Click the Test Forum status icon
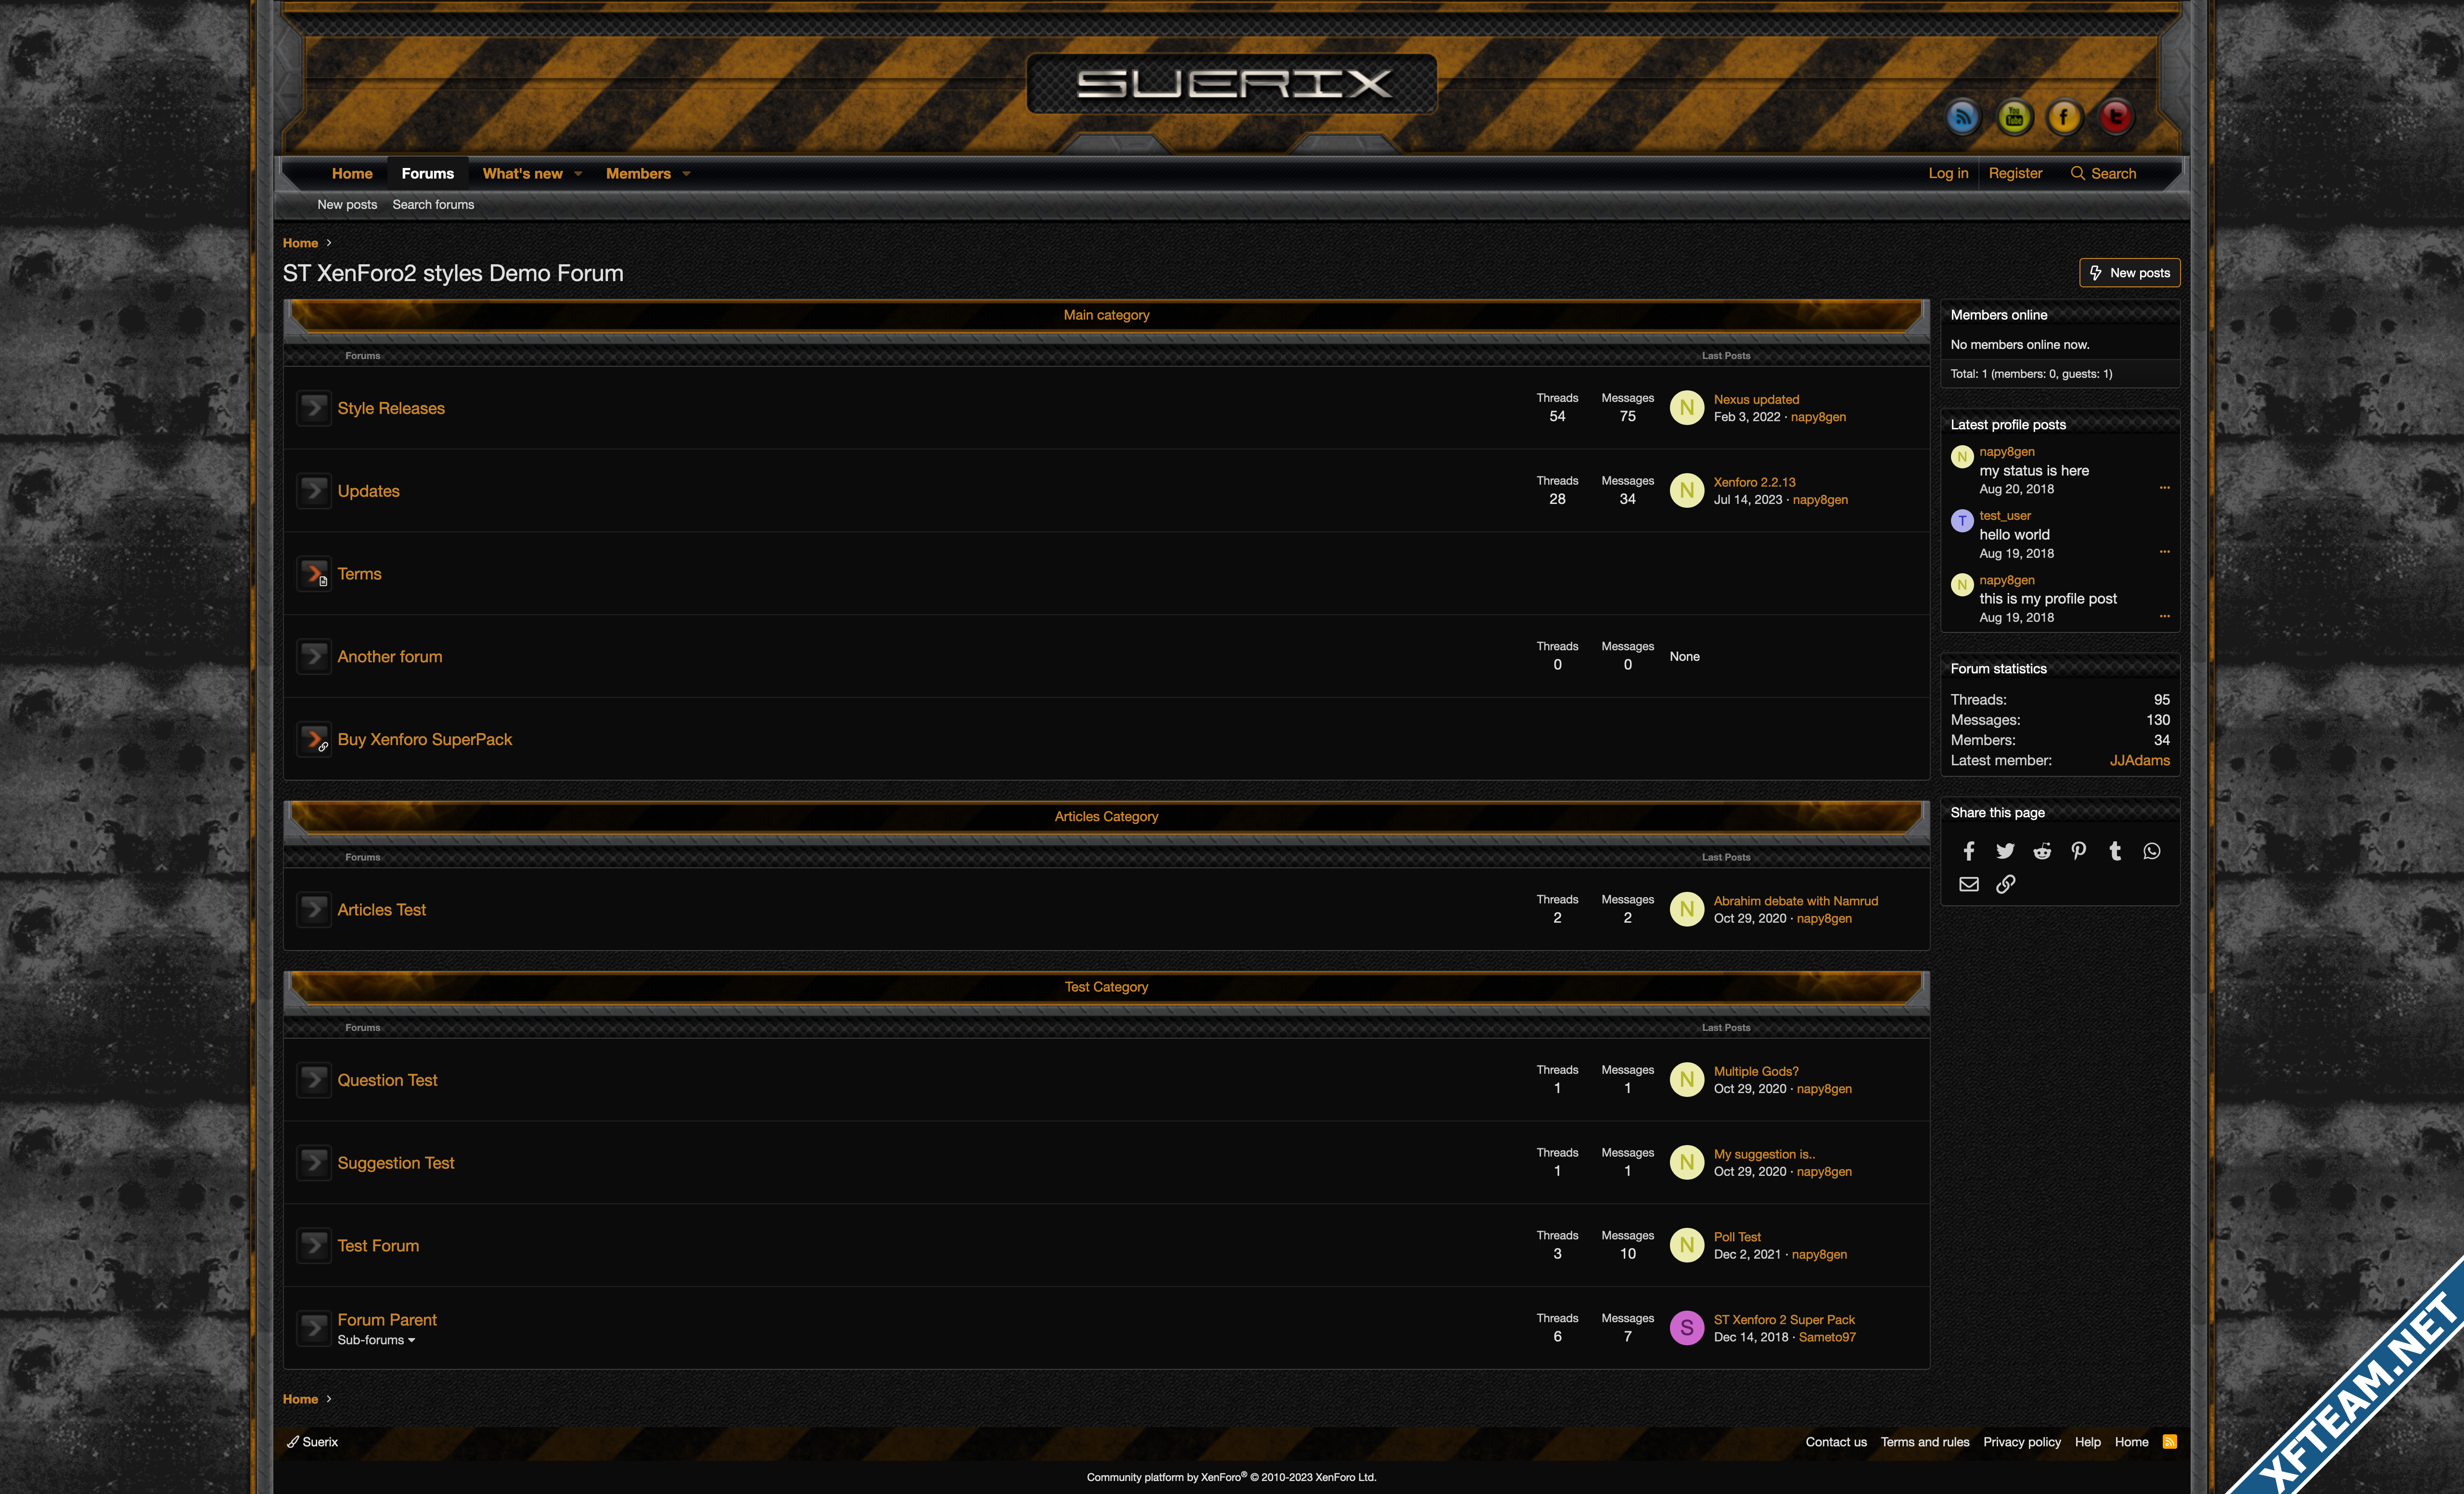Viewport: 2464px width, 1494px height. click(x=314, y=1246)
